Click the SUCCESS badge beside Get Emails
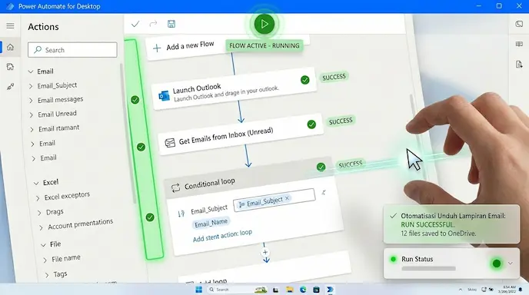The image size is (529, 295). click(x=341, y=121)
